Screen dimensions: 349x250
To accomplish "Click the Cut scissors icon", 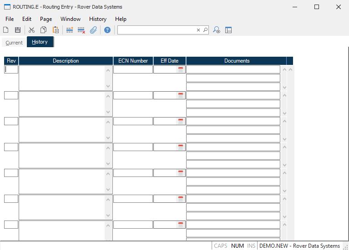I will 31,30.
